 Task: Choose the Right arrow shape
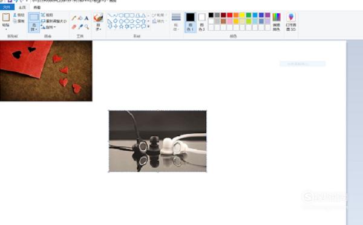[132, 21]
